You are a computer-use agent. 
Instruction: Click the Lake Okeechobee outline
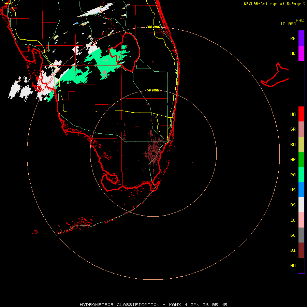[124, 53]
